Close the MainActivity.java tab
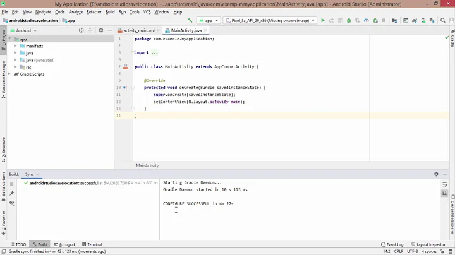455x255 pixels. pos(205,30)
